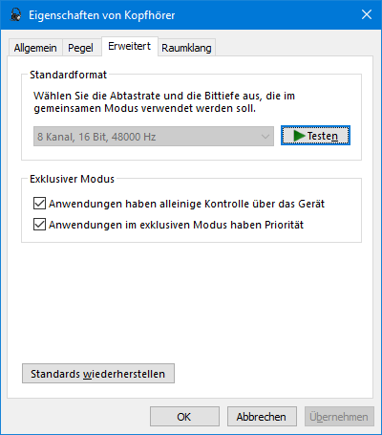The image size is (382, 435).
Task: Click the headphone icon in the title bar
Action: coord(15,15)
